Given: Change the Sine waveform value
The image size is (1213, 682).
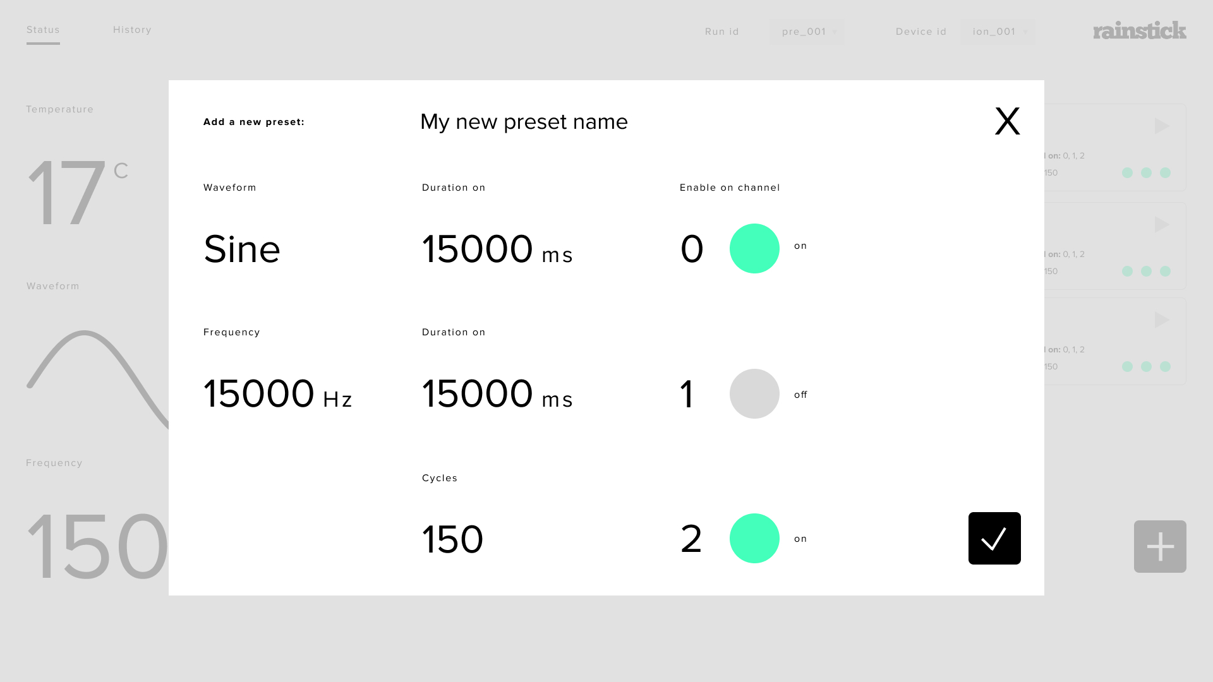Looking at the screenshot, I should pyautogui.click(x=242, y=249).
